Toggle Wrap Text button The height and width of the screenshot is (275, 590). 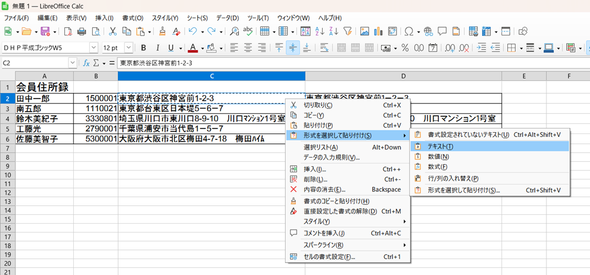(x=324, y=48)
